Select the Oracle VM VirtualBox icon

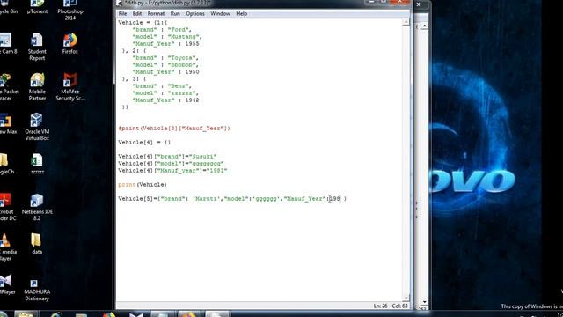(x=37, y=127)
